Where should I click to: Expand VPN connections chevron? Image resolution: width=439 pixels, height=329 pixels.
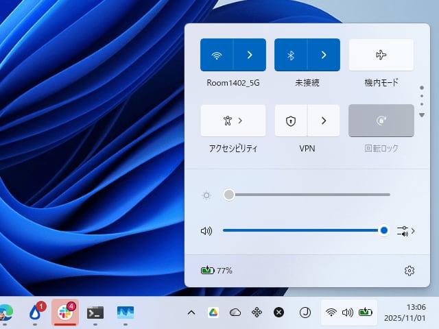323,121
